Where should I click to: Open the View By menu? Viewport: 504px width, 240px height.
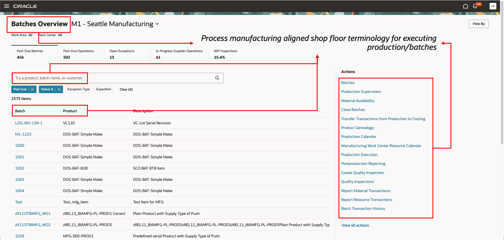(x=478, y=24)
